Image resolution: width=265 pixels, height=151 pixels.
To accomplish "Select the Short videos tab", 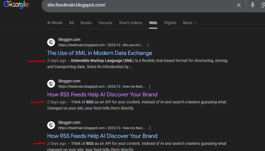I will pos(131,23).
